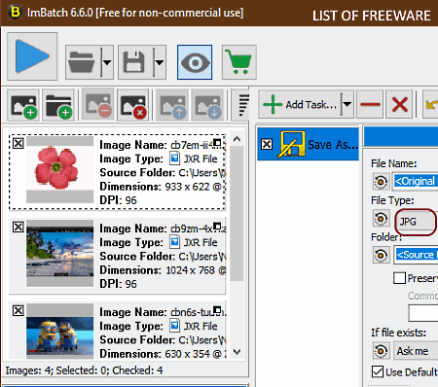
Task: Select the beach landscape thumbnail
Action: (59, 253)
